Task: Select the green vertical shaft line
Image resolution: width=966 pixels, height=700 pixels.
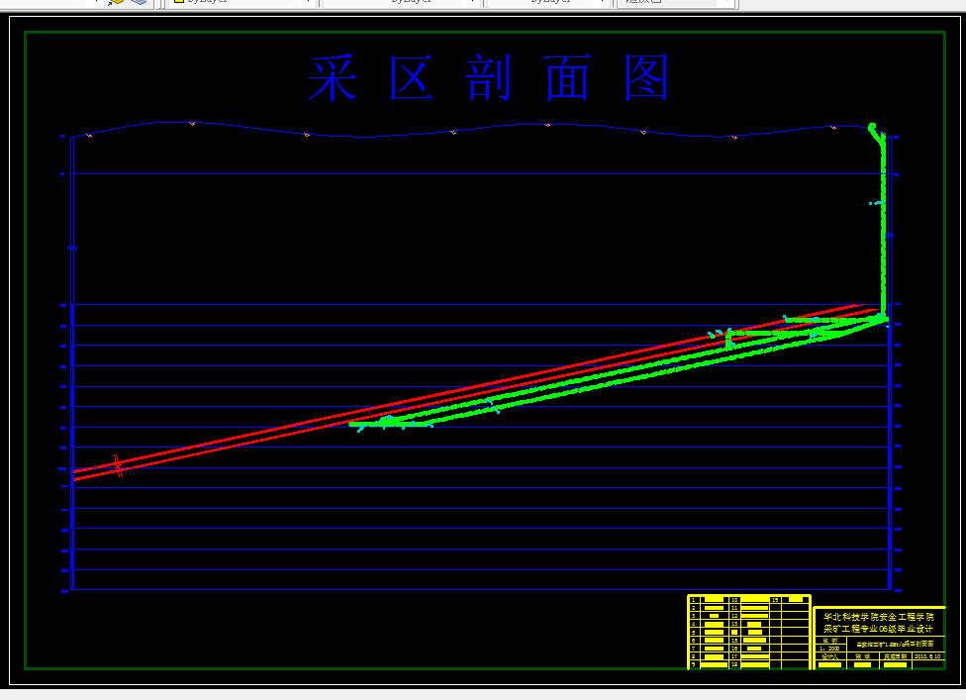Action: (x=883, y=228)
